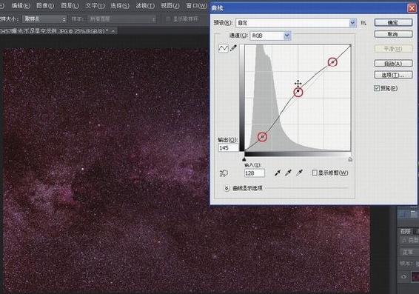419x294 pixels.
Task: Open the 通道 RGB channel dropdown
Action: (x=270, y=36)
